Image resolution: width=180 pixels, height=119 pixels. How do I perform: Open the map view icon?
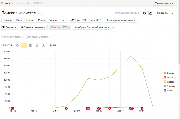(43, 45)
